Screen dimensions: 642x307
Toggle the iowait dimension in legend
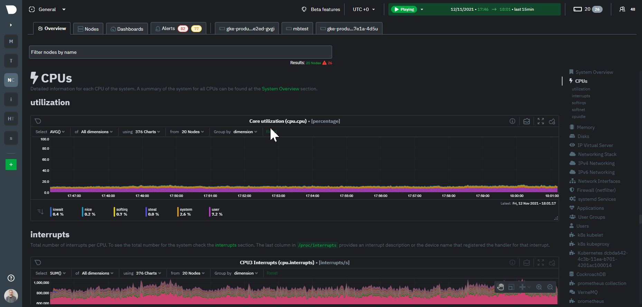pyautogui.click(x=57, y=212)
